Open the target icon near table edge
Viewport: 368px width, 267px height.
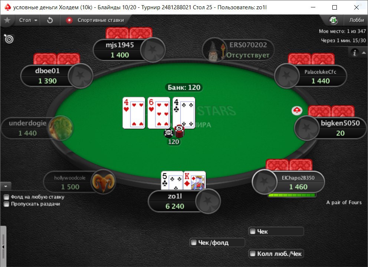(9, 39)
